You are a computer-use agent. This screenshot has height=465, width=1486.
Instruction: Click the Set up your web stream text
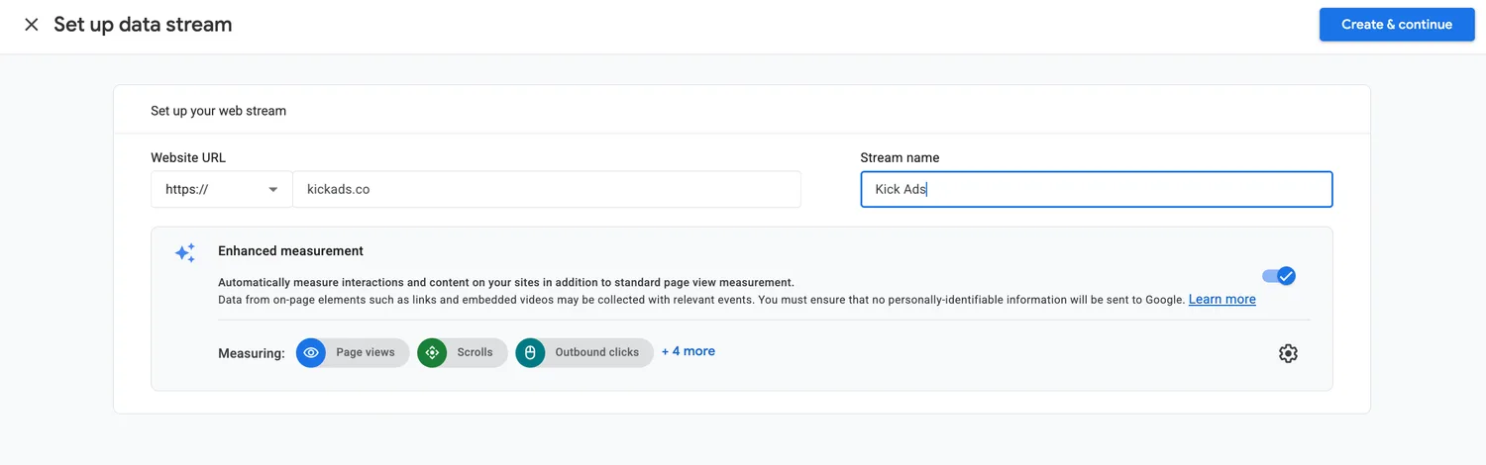(219, 111)
